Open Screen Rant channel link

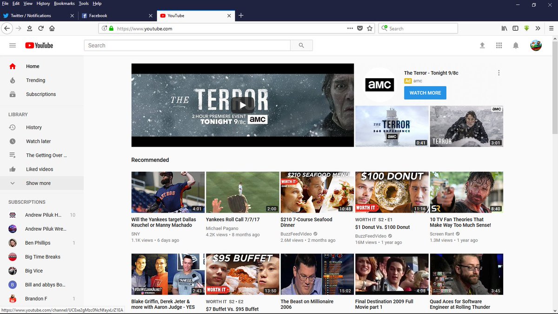pos(442,234)
